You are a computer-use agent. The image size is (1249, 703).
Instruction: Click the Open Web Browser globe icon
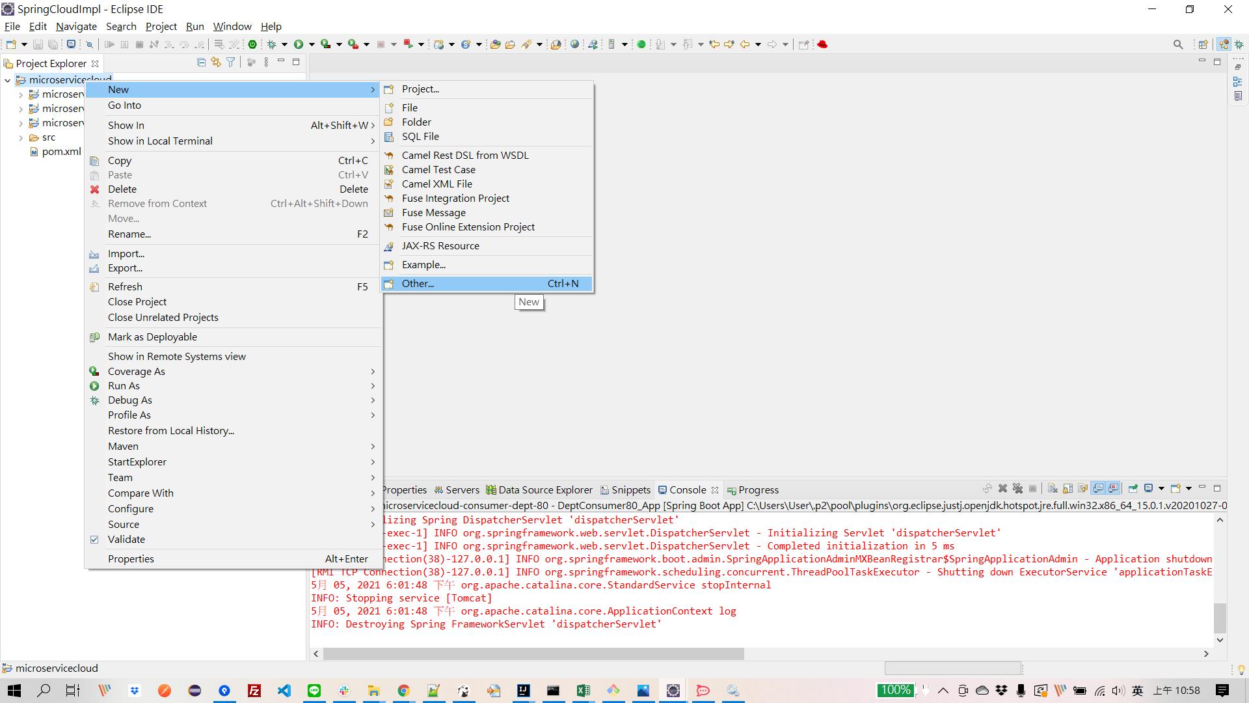coord(574,44)
